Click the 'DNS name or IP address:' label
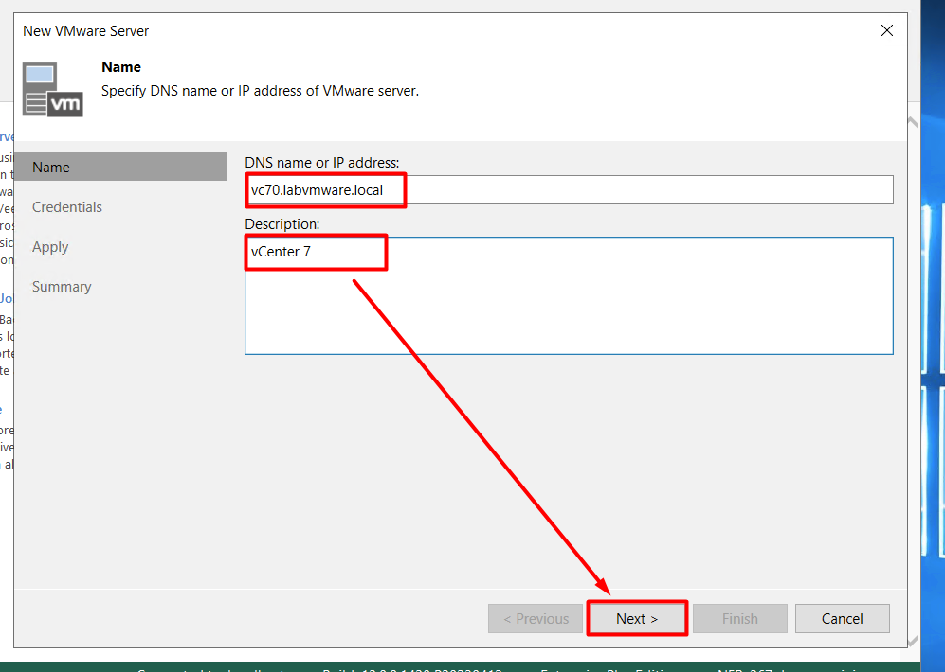This screenshot has height=672, width=945. (x=322, y=163)
